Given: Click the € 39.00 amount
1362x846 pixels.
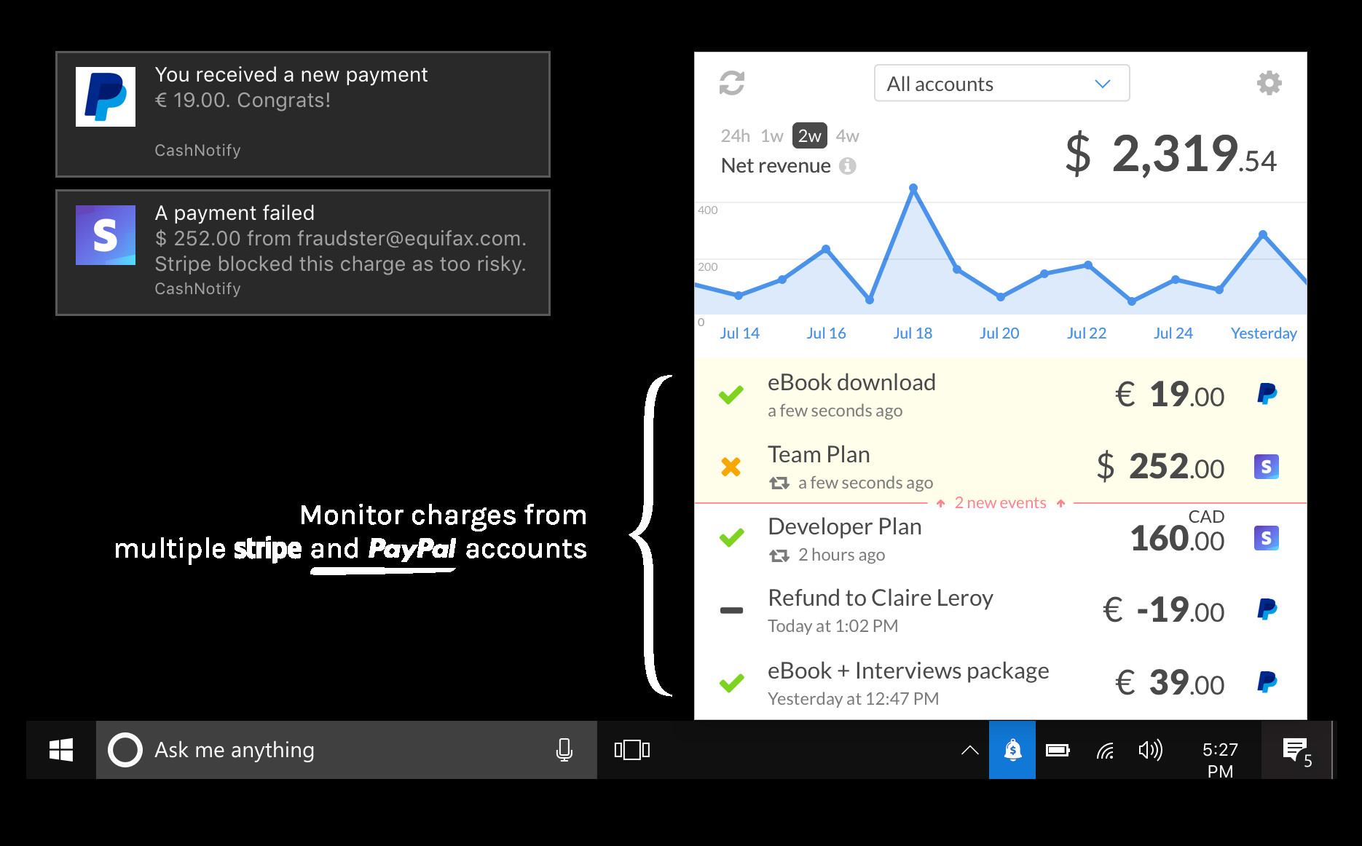Looking at the screenshot, I should point(1170,683).
